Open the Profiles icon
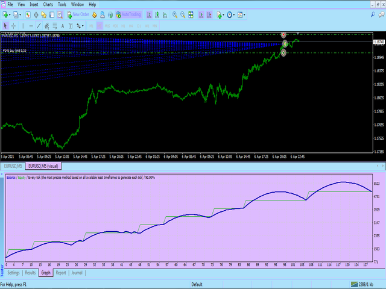This screenshot has width=386, height=289. (x=16, y=14)
